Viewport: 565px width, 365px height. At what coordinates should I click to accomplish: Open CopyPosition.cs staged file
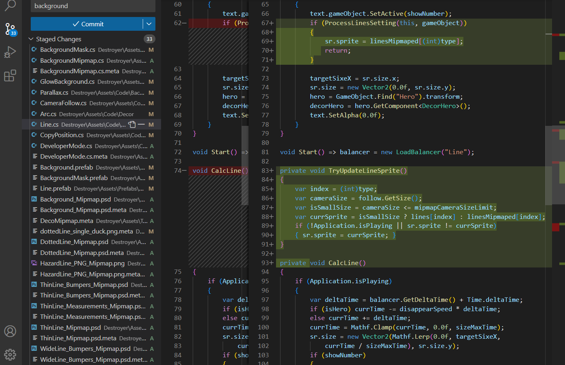coord(91,135)
